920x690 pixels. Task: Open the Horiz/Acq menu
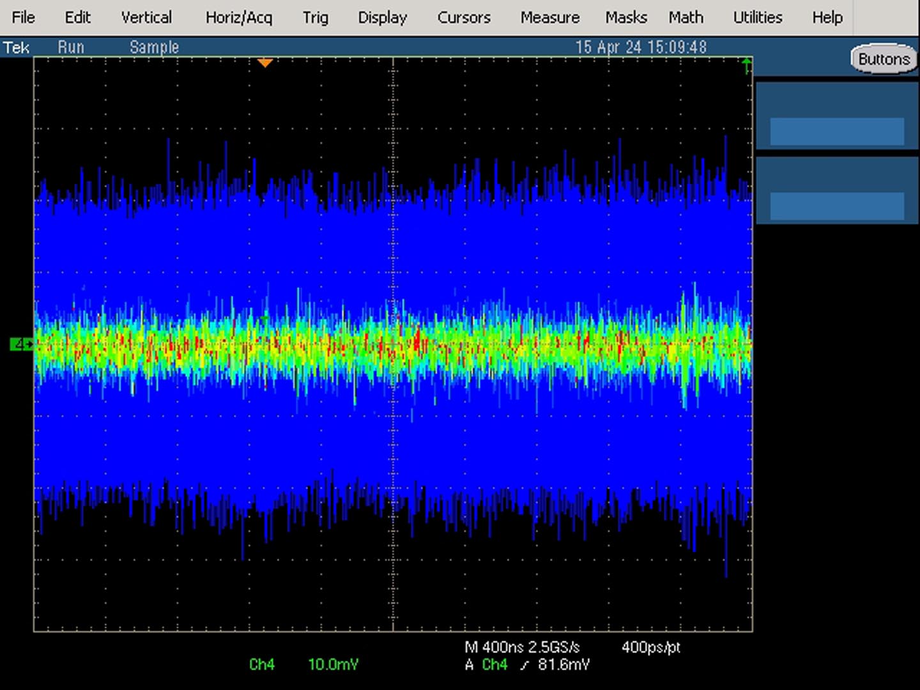(239, 17)
